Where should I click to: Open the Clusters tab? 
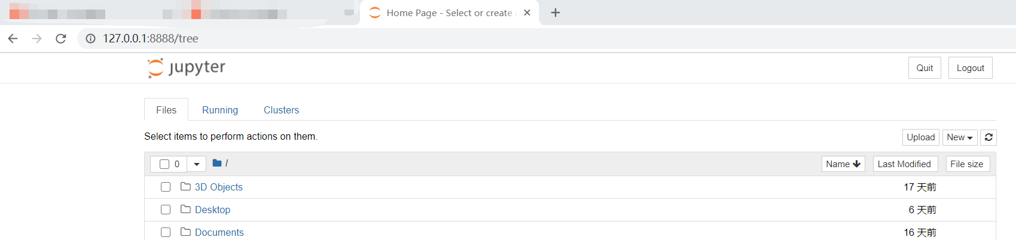[x=281, y=110]
